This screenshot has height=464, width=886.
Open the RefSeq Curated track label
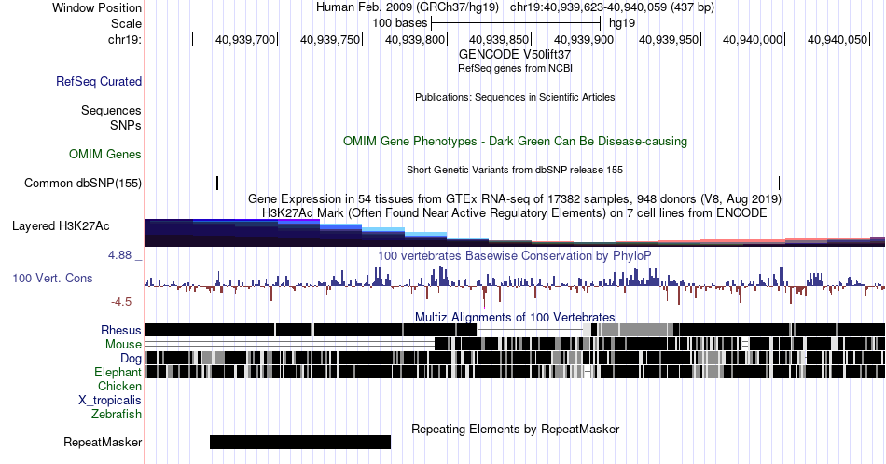coord(98,81)
